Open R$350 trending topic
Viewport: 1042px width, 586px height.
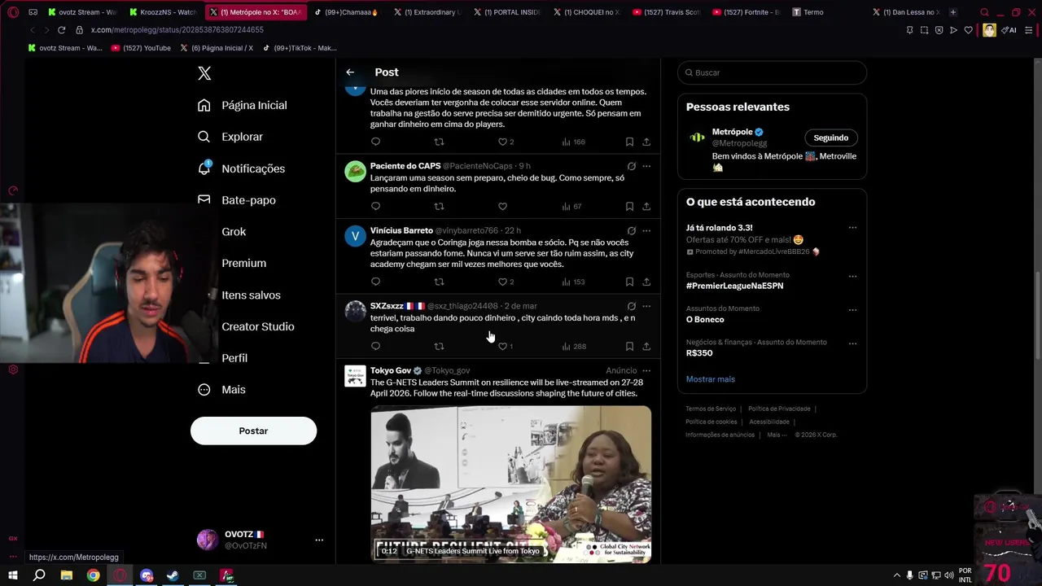699,353
